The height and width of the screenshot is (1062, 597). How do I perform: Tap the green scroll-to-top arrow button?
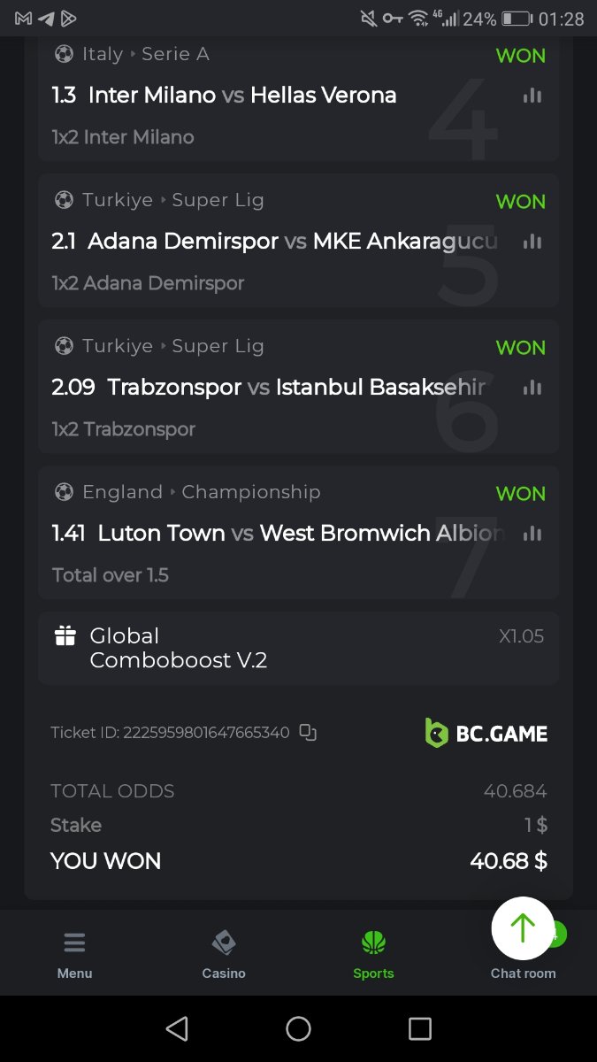pyautogui.click(x=523, y=928)
